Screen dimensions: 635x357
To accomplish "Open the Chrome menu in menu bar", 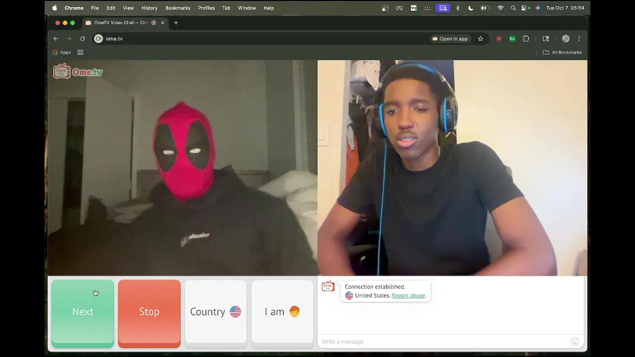I will coord(74,8).
